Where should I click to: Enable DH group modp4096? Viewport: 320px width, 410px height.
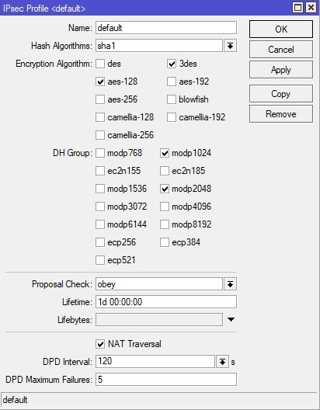(x=165, y=207)
